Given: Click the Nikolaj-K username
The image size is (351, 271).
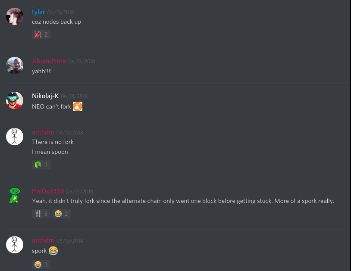Looking at the screenshot, I should (x=45, y=96).
